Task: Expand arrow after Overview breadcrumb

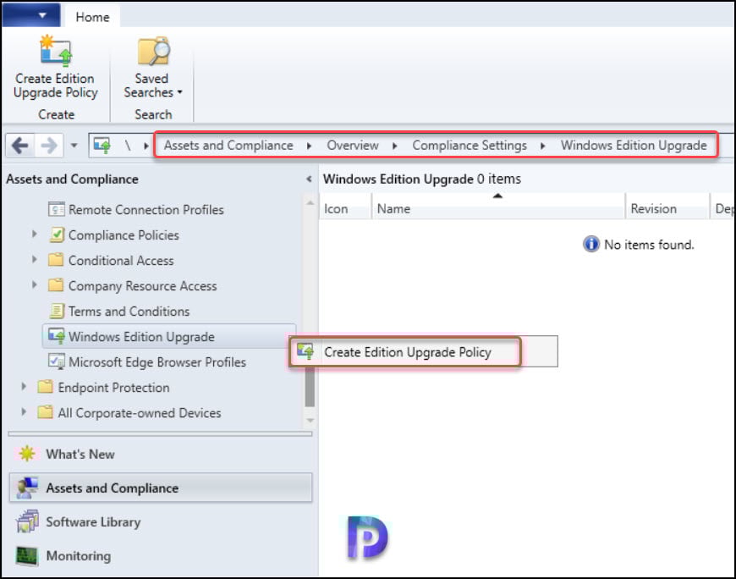Action: click(395, 146)
